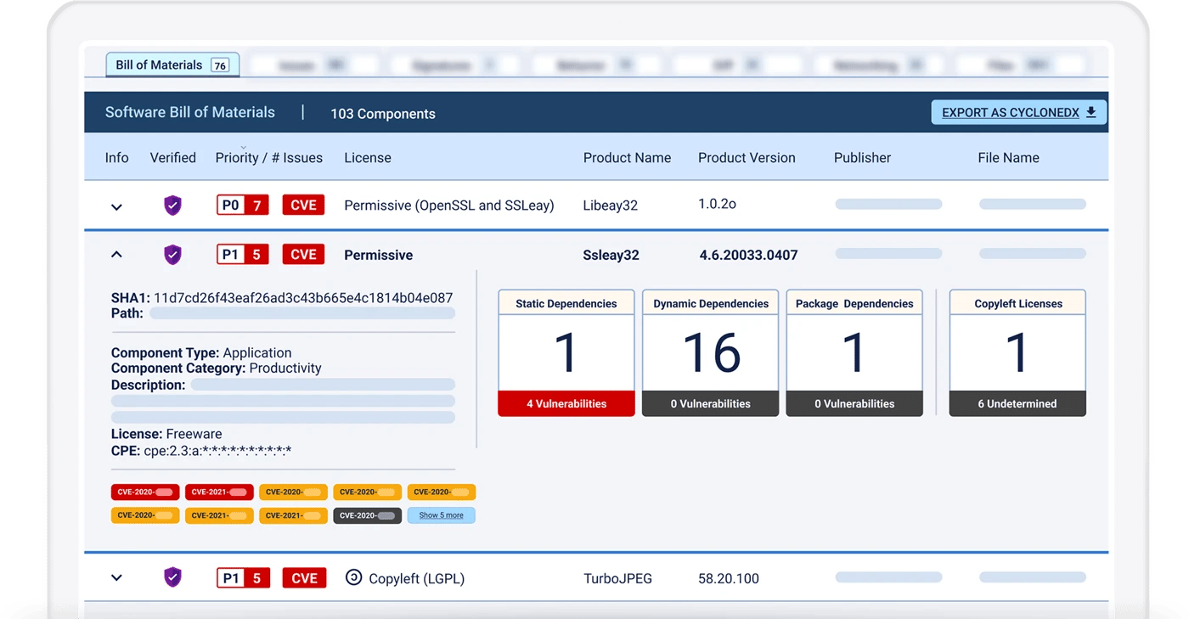This screenshot has height=619, width=1189.
Task: Sort by the Product Version column
Action: (x=747, y=158)
